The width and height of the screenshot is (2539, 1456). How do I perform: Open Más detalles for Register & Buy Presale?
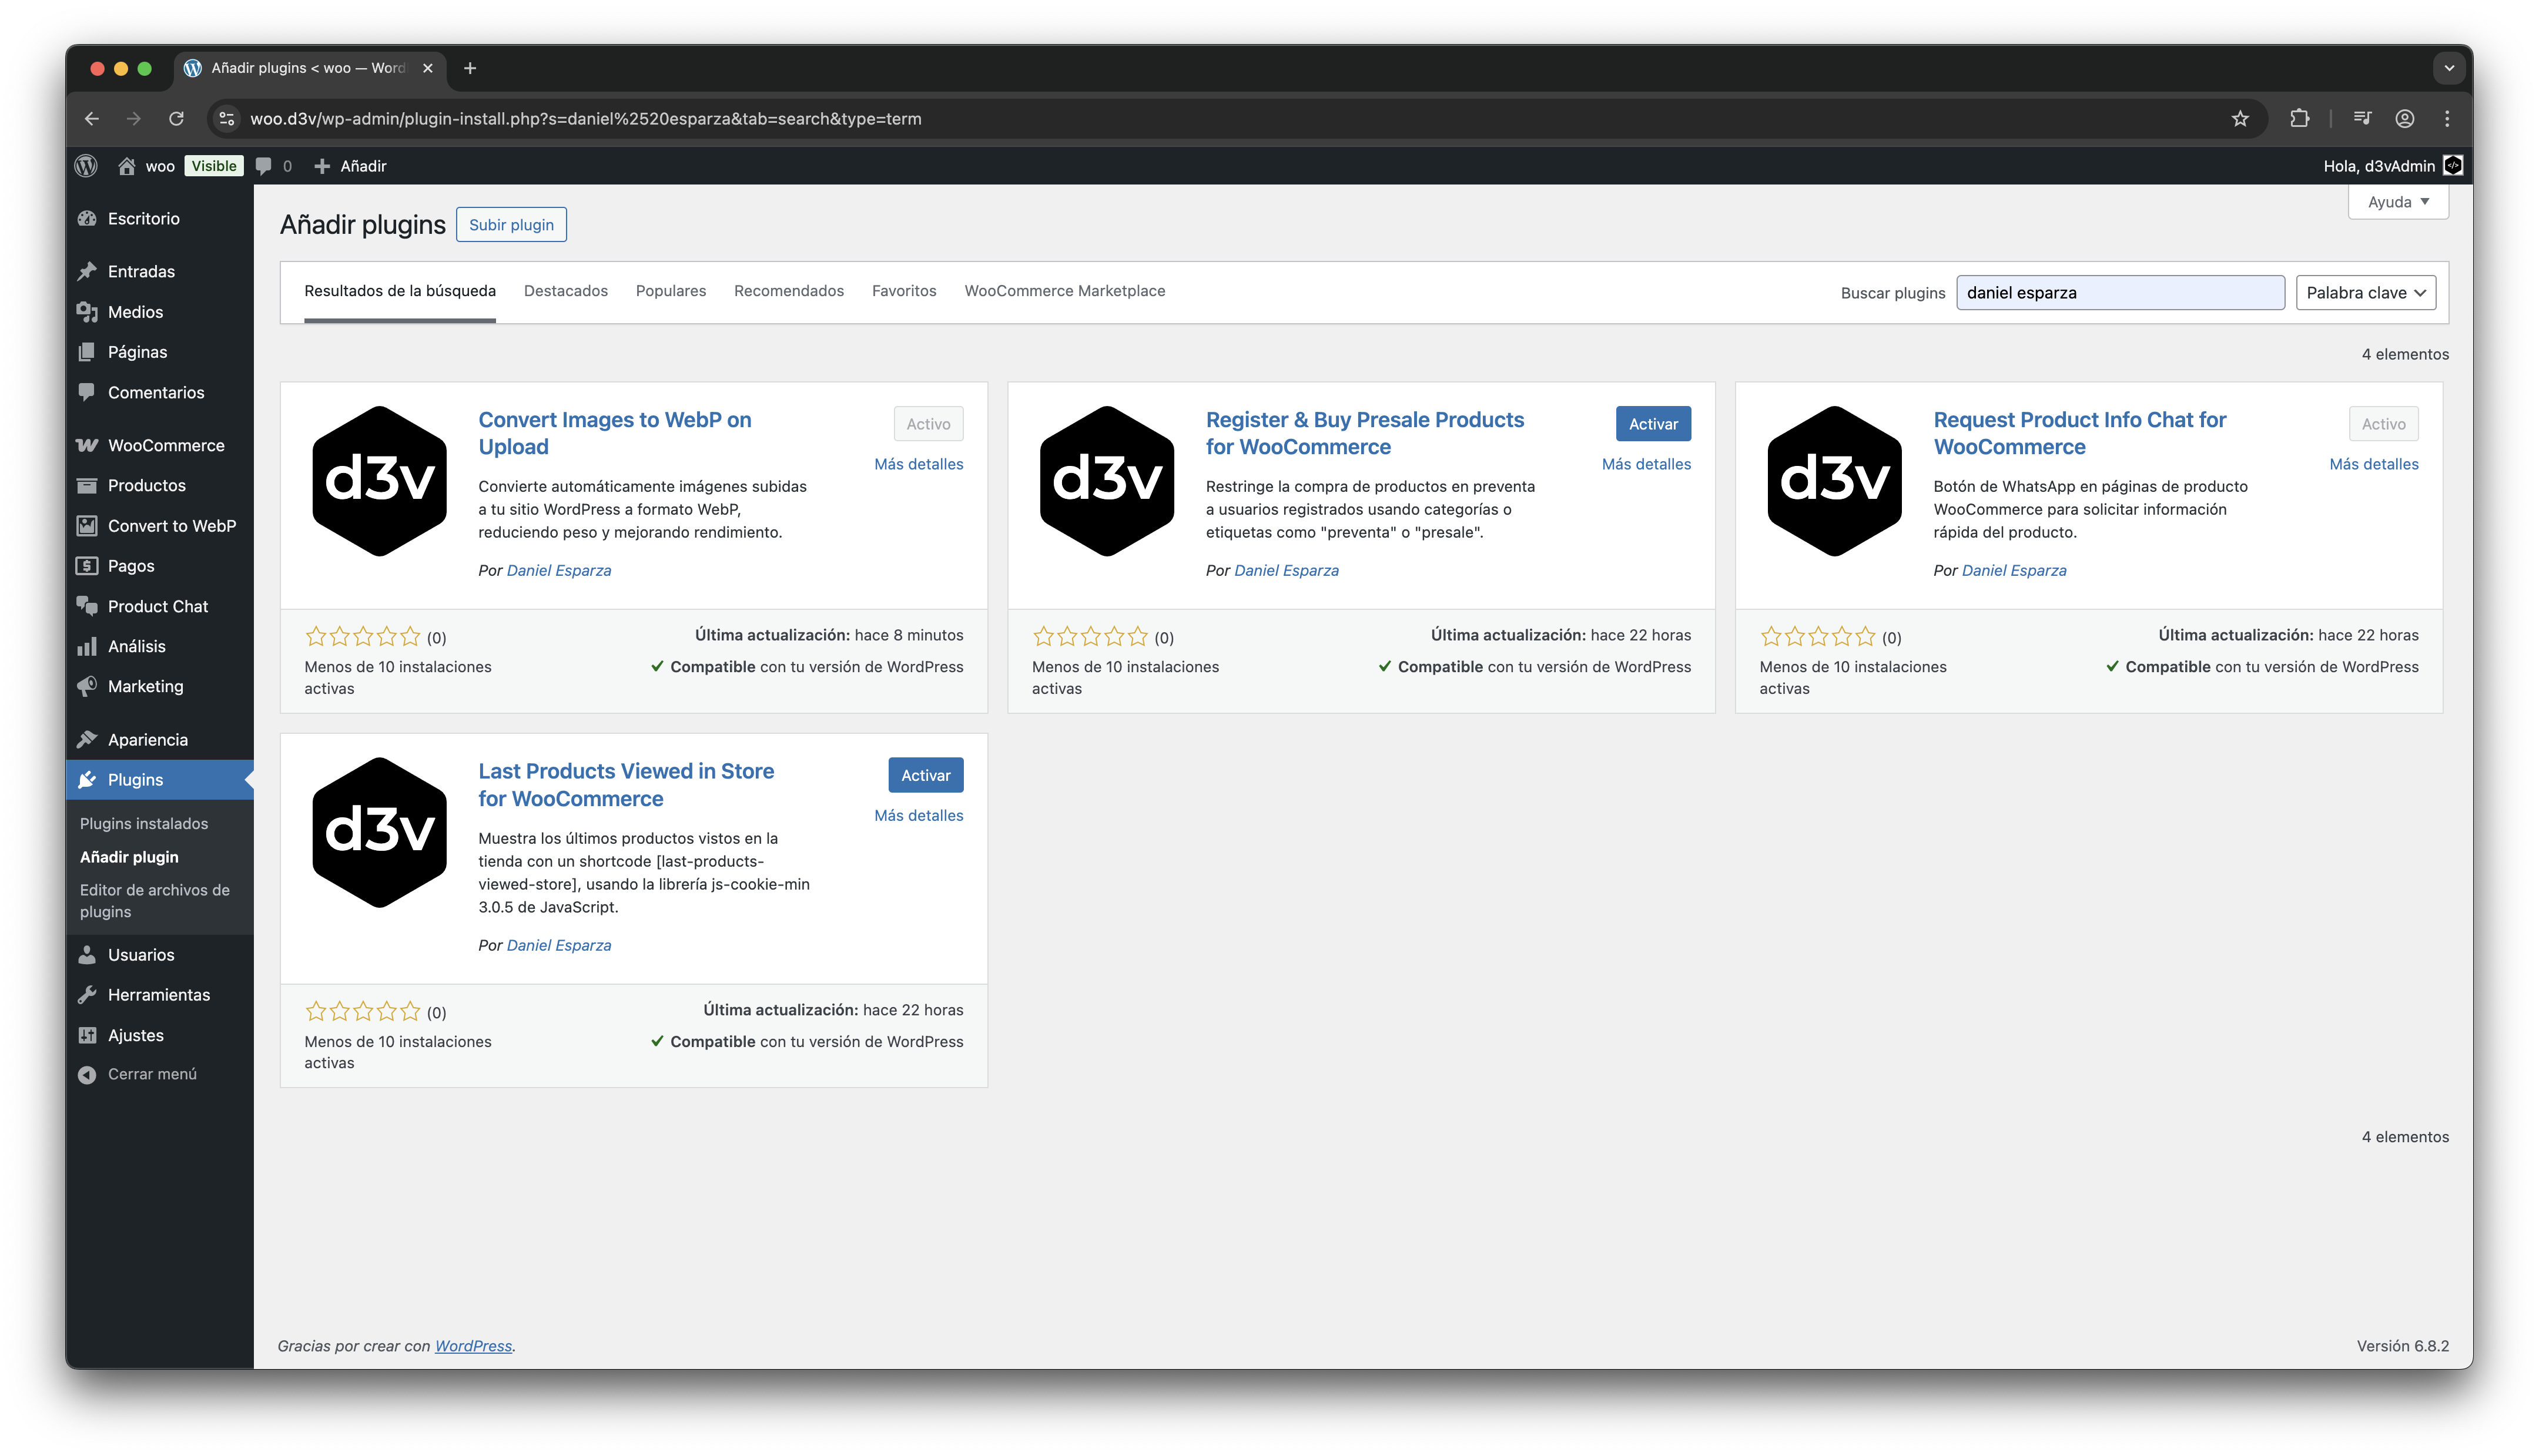[x=1646, y=464]
